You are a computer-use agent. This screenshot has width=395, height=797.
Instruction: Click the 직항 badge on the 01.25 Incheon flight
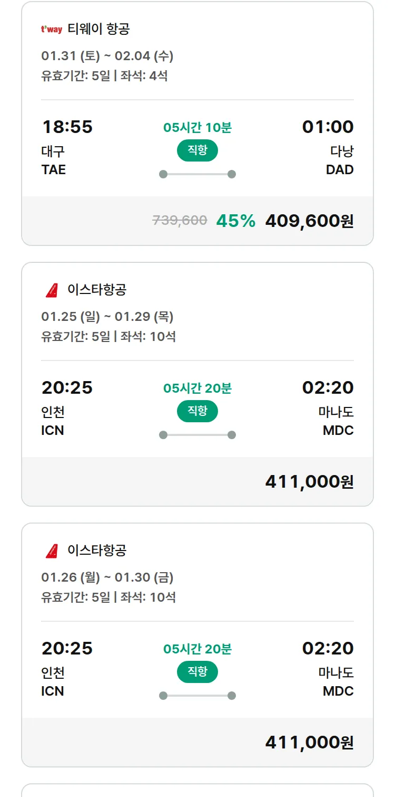pos(197,411)
